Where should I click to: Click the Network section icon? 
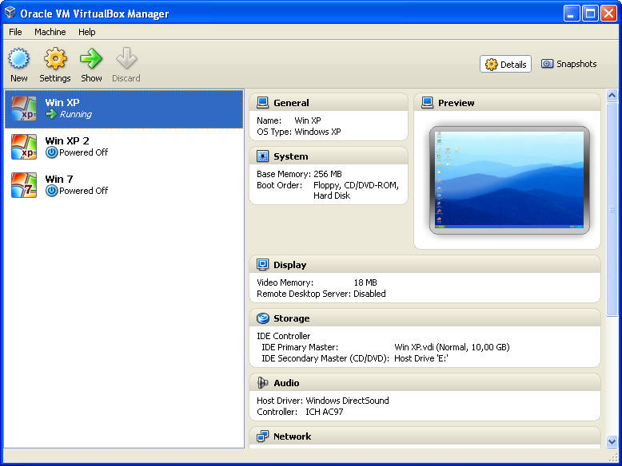[263, 436]
